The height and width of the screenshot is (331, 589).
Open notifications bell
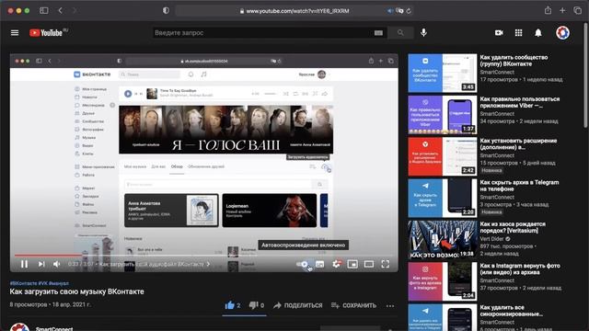pos(538,33)
